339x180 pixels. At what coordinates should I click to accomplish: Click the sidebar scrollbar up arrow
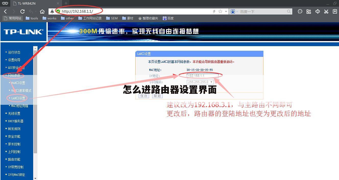35,48
